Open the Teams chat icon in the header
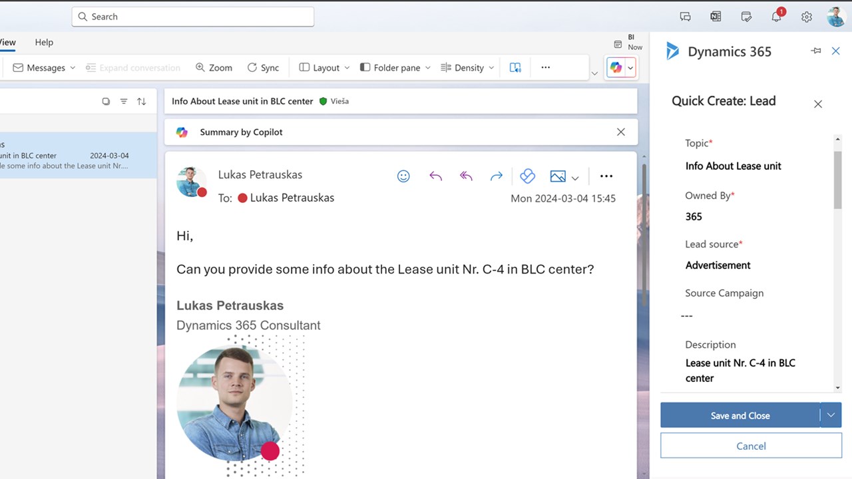Viewport: 852px width, 479px height. click(x=685, y=17)
